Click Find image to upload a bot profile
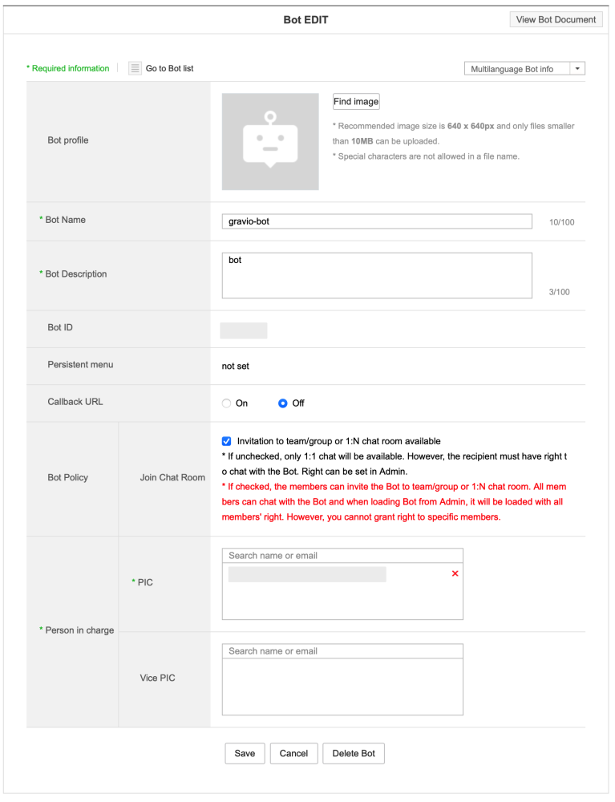 (356, 101)
